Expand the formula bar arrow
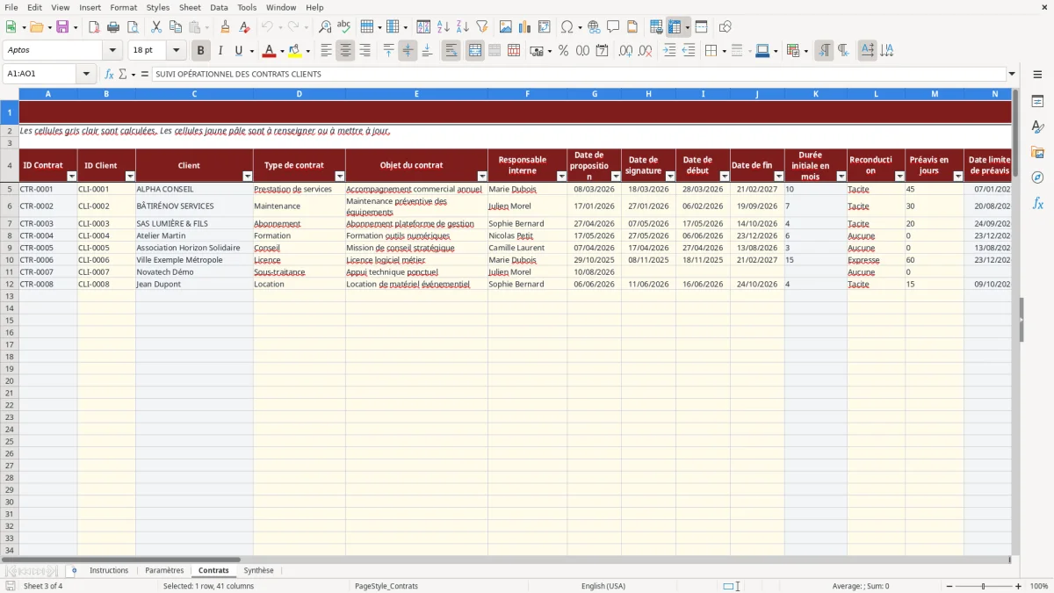This screenshot has width=1054, height=593. coord(1012,74)
